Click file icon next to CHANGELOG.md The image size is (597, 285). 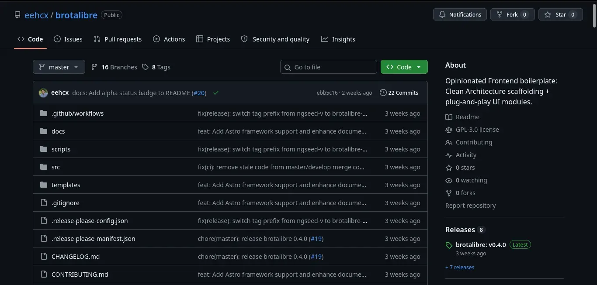(44, 256)
